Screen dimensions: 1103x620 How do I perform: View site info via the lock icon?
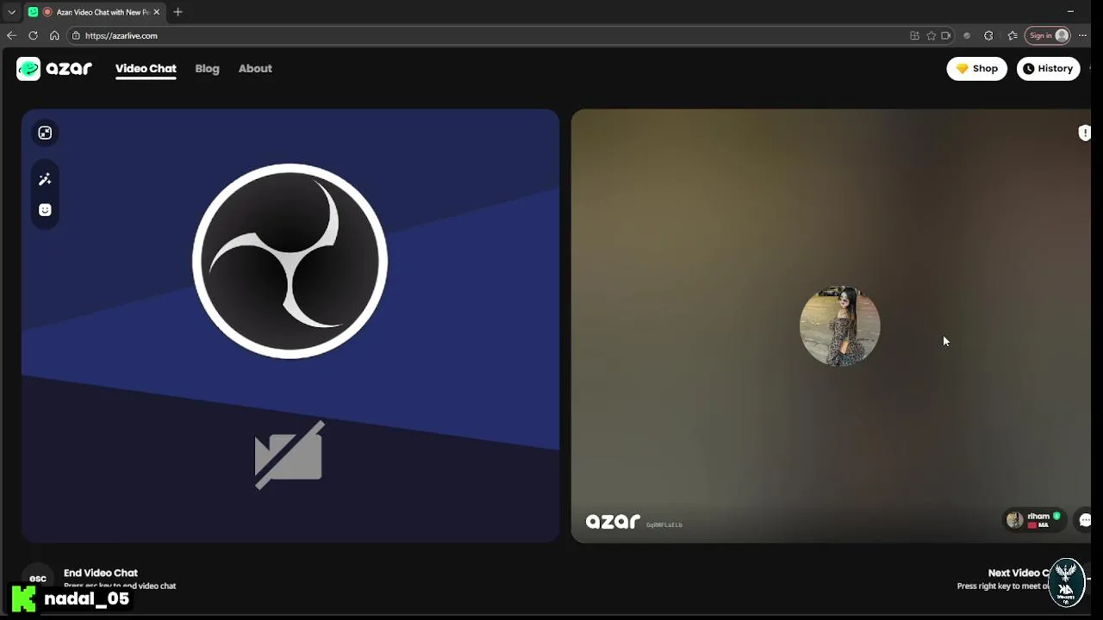76,35
